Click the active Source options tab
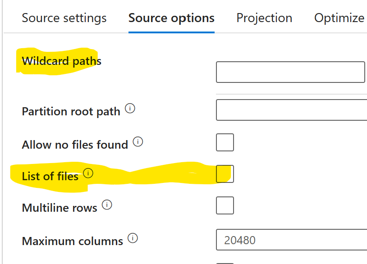367x264 pixels. (x=171, y=18)
